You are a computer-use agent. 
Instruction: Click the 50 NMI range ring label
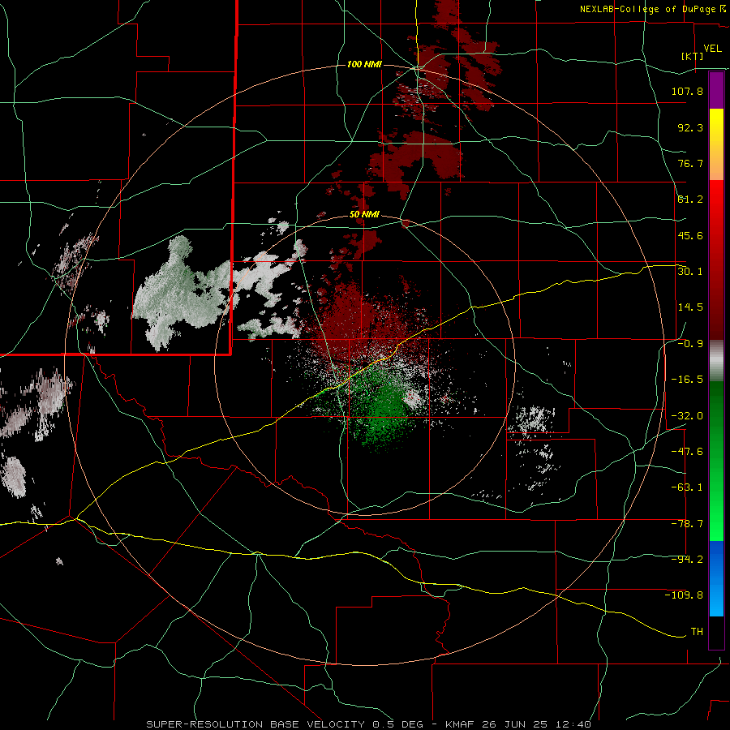pyautogui.click(x=364, y=215)
